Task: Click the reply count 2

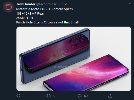Action: (x=23, y=96)
